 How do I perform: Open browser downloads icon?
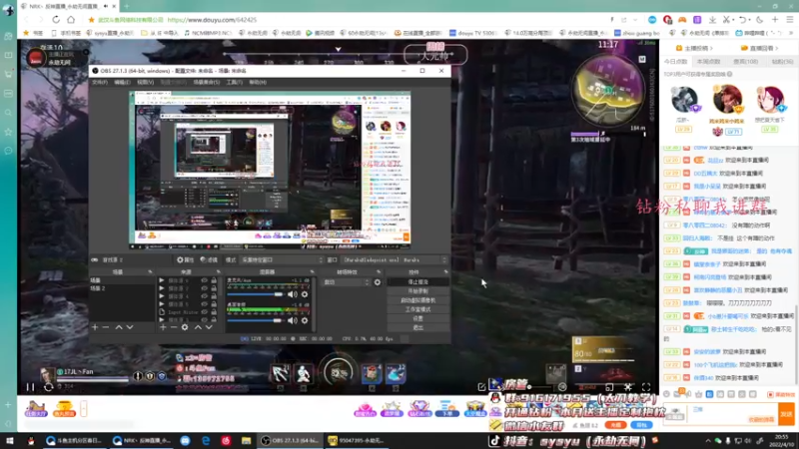712,19
